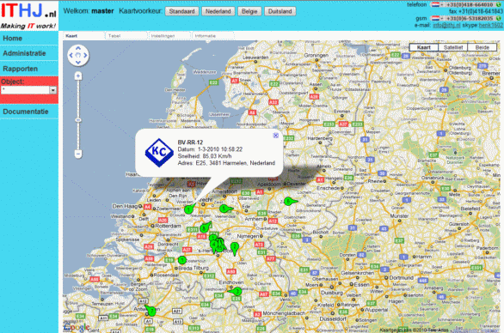Set map preference to Duitsland
Viewport: 504px width, 333px height.
(x=280, y=11)
